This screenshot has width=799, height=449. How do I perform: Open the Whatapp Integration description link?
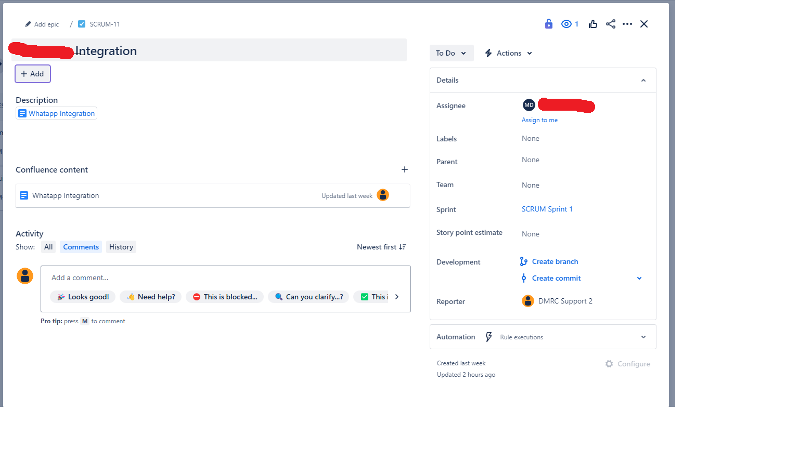(57, 113)
